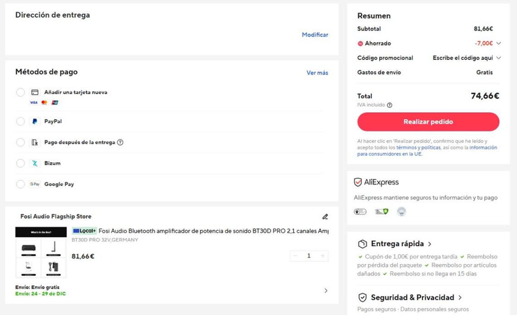
Task: Click the Bizum logo icon
Action: [x=34, y=163]
